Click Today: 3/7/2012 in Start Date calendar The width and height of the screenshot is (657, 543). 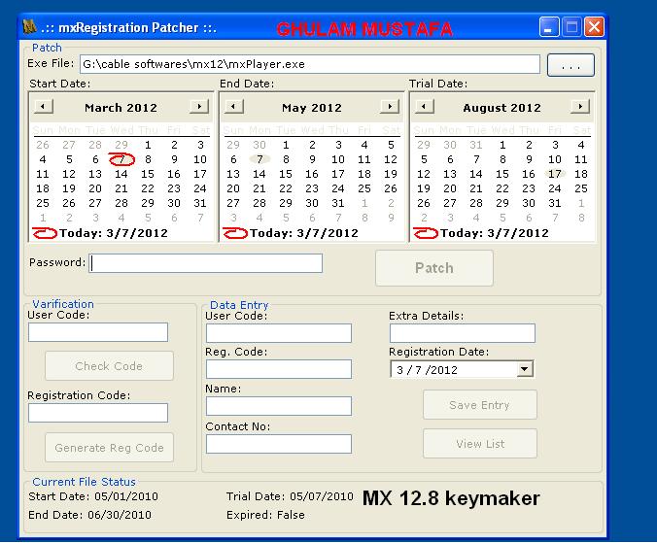click(x=100, y=233)
